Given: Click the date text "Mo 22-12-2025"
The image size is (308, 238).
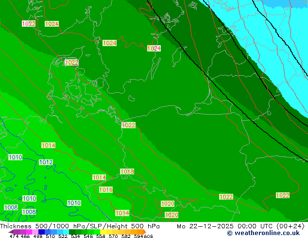Looking at the screenshot, I should (205, 226).
